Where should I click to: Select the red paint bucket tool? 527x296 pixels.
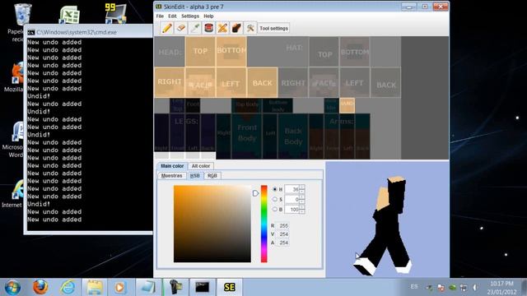tap(208, 28)
